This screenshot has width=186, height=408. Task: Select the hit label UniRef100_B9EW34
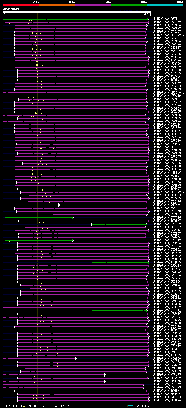tap(167, 278)
